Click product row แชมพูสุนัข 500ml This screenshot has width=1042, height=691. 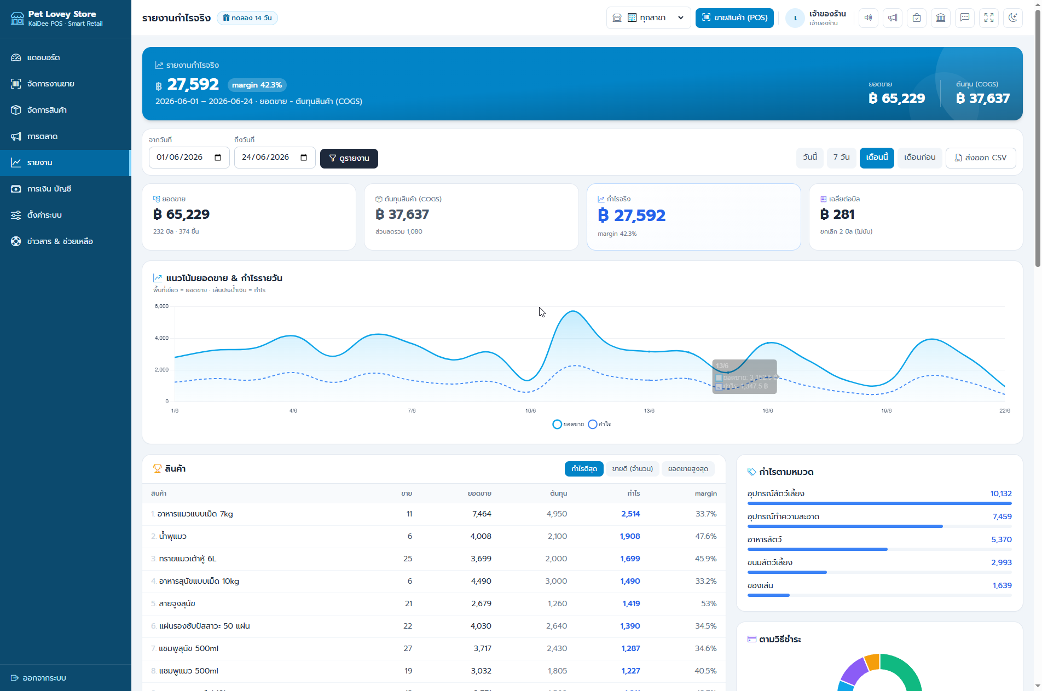point(434,649)
